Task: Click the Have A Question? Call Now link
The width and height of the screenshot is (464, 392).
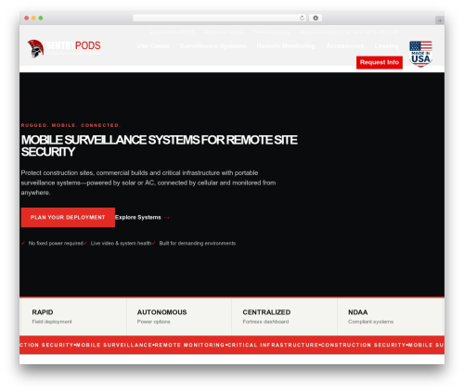Action: [350, 32]
